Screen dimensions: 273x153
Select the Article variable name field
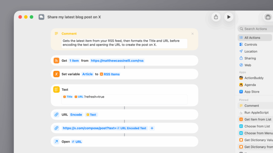pyautogui.click(x=87, y=74)
